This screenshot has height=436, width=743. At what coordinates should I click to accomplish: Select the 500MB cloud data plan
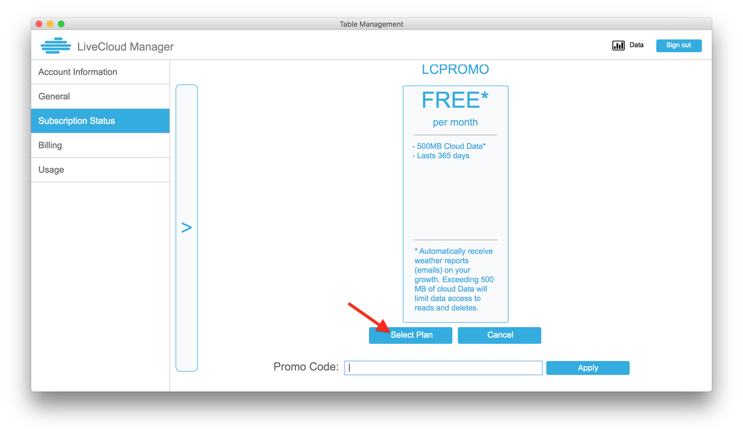[x=411, y=335]
